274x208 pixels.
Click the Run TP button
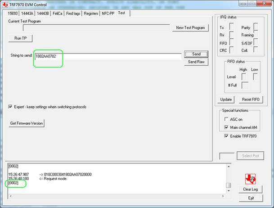(x=20, y=38)
